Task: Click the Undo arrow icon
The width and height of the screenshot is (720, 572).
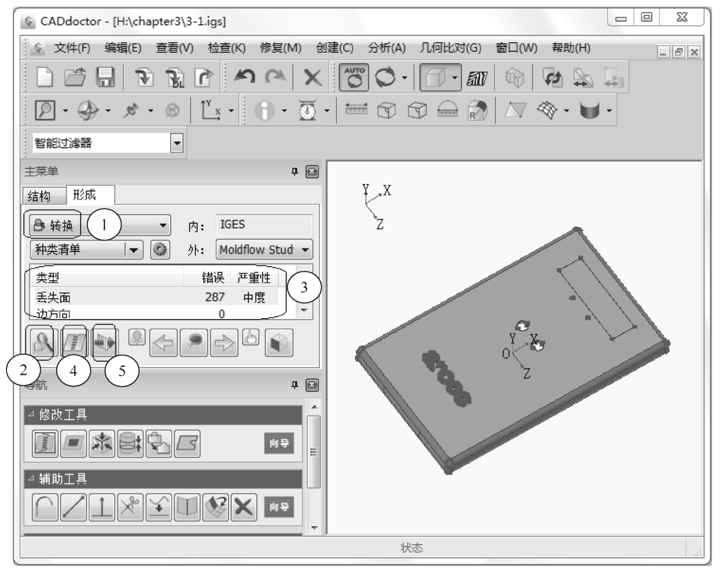Action: [244, 77]
